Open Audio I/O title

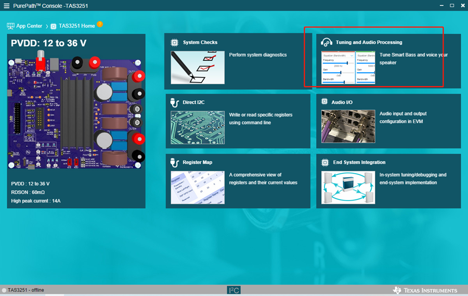[342, 102]
